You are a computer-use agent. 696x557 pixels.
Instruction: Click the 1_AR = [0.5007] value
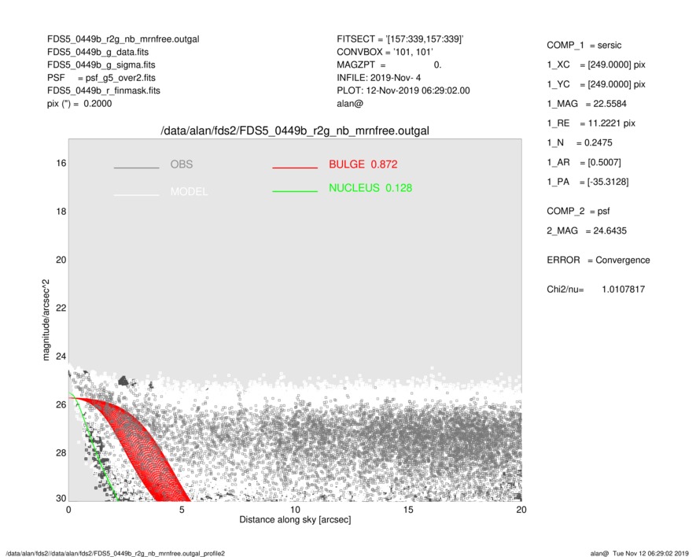click(x=584, y=163)
